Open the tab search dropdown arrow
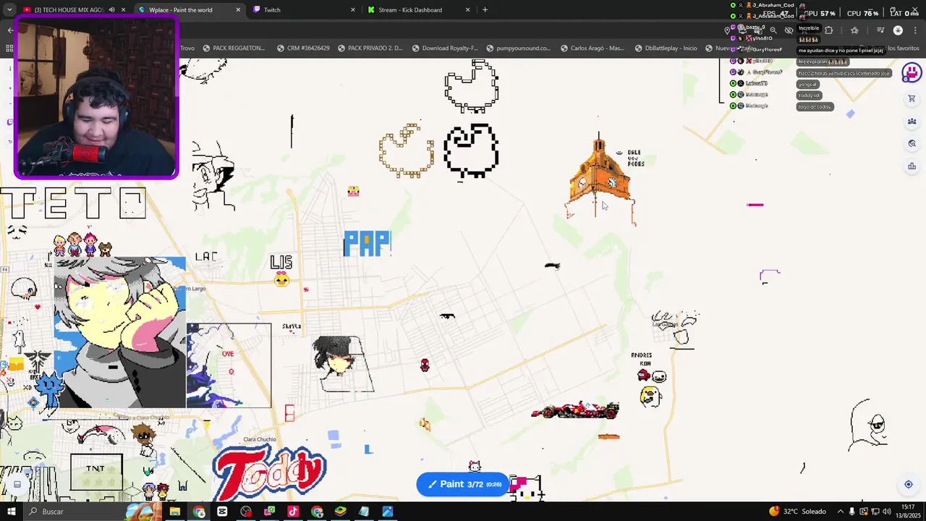Screen dimensions: 926x521 [x=9, y=10]
